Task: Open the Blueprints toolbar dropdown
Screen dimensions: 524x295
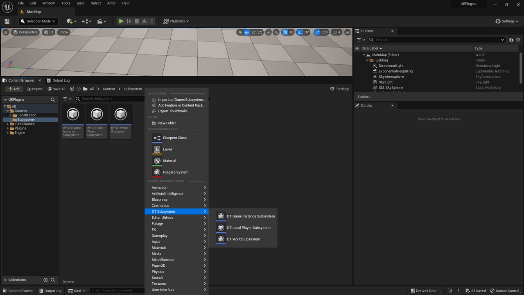Action: click(86, 21)
